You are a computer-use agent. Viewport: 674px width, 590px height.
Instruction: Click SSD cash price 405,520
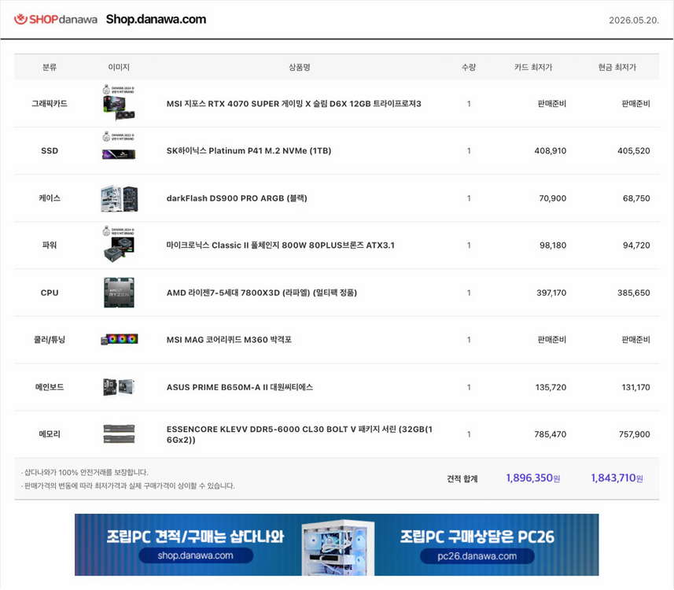[634, 151]
